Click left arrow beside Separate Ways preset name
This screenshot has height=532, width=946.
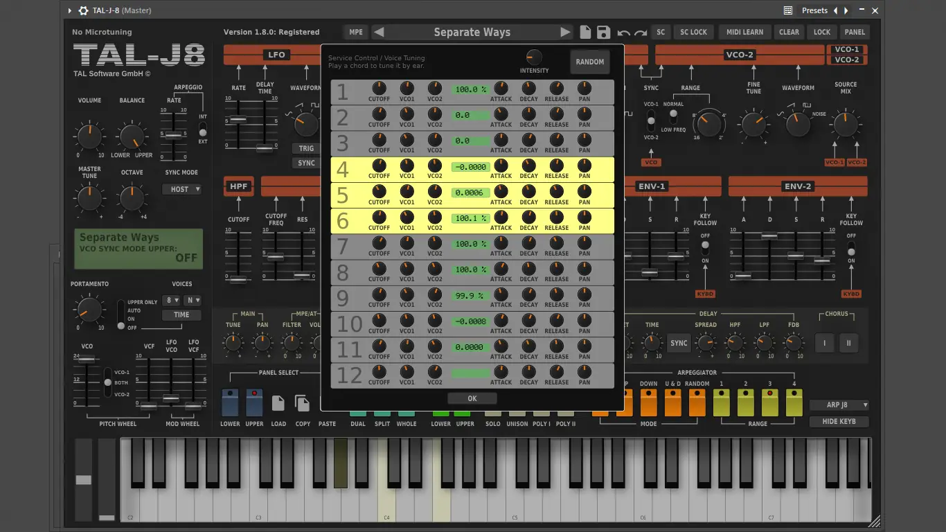[x=378, y=32]
